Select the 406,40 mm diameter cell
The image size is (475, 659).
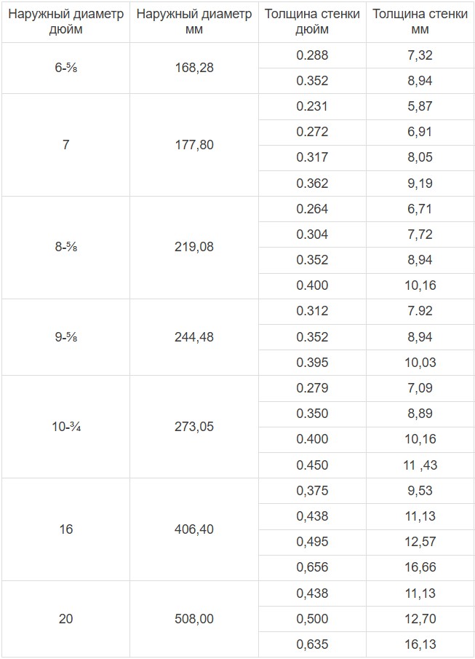pos(194,529)
